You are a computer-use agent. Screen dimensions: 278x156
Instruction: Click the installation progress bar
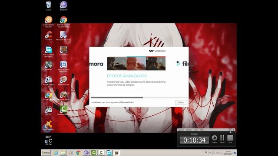click(139, 97)
